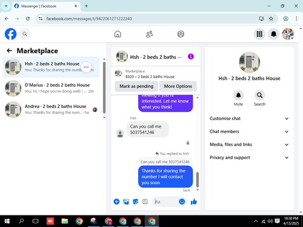The height and width of the screenshot is (227, 303).
Task: Go to the Home feed icon
Action: click(118, 34)
